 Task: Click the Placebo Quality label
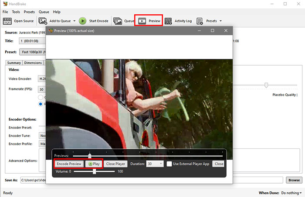click(284, 95)
